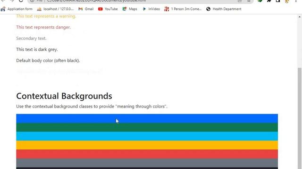302x169 pixels.
Task: Open the InVideo bookmark
Action: click(x=151, y=9)
